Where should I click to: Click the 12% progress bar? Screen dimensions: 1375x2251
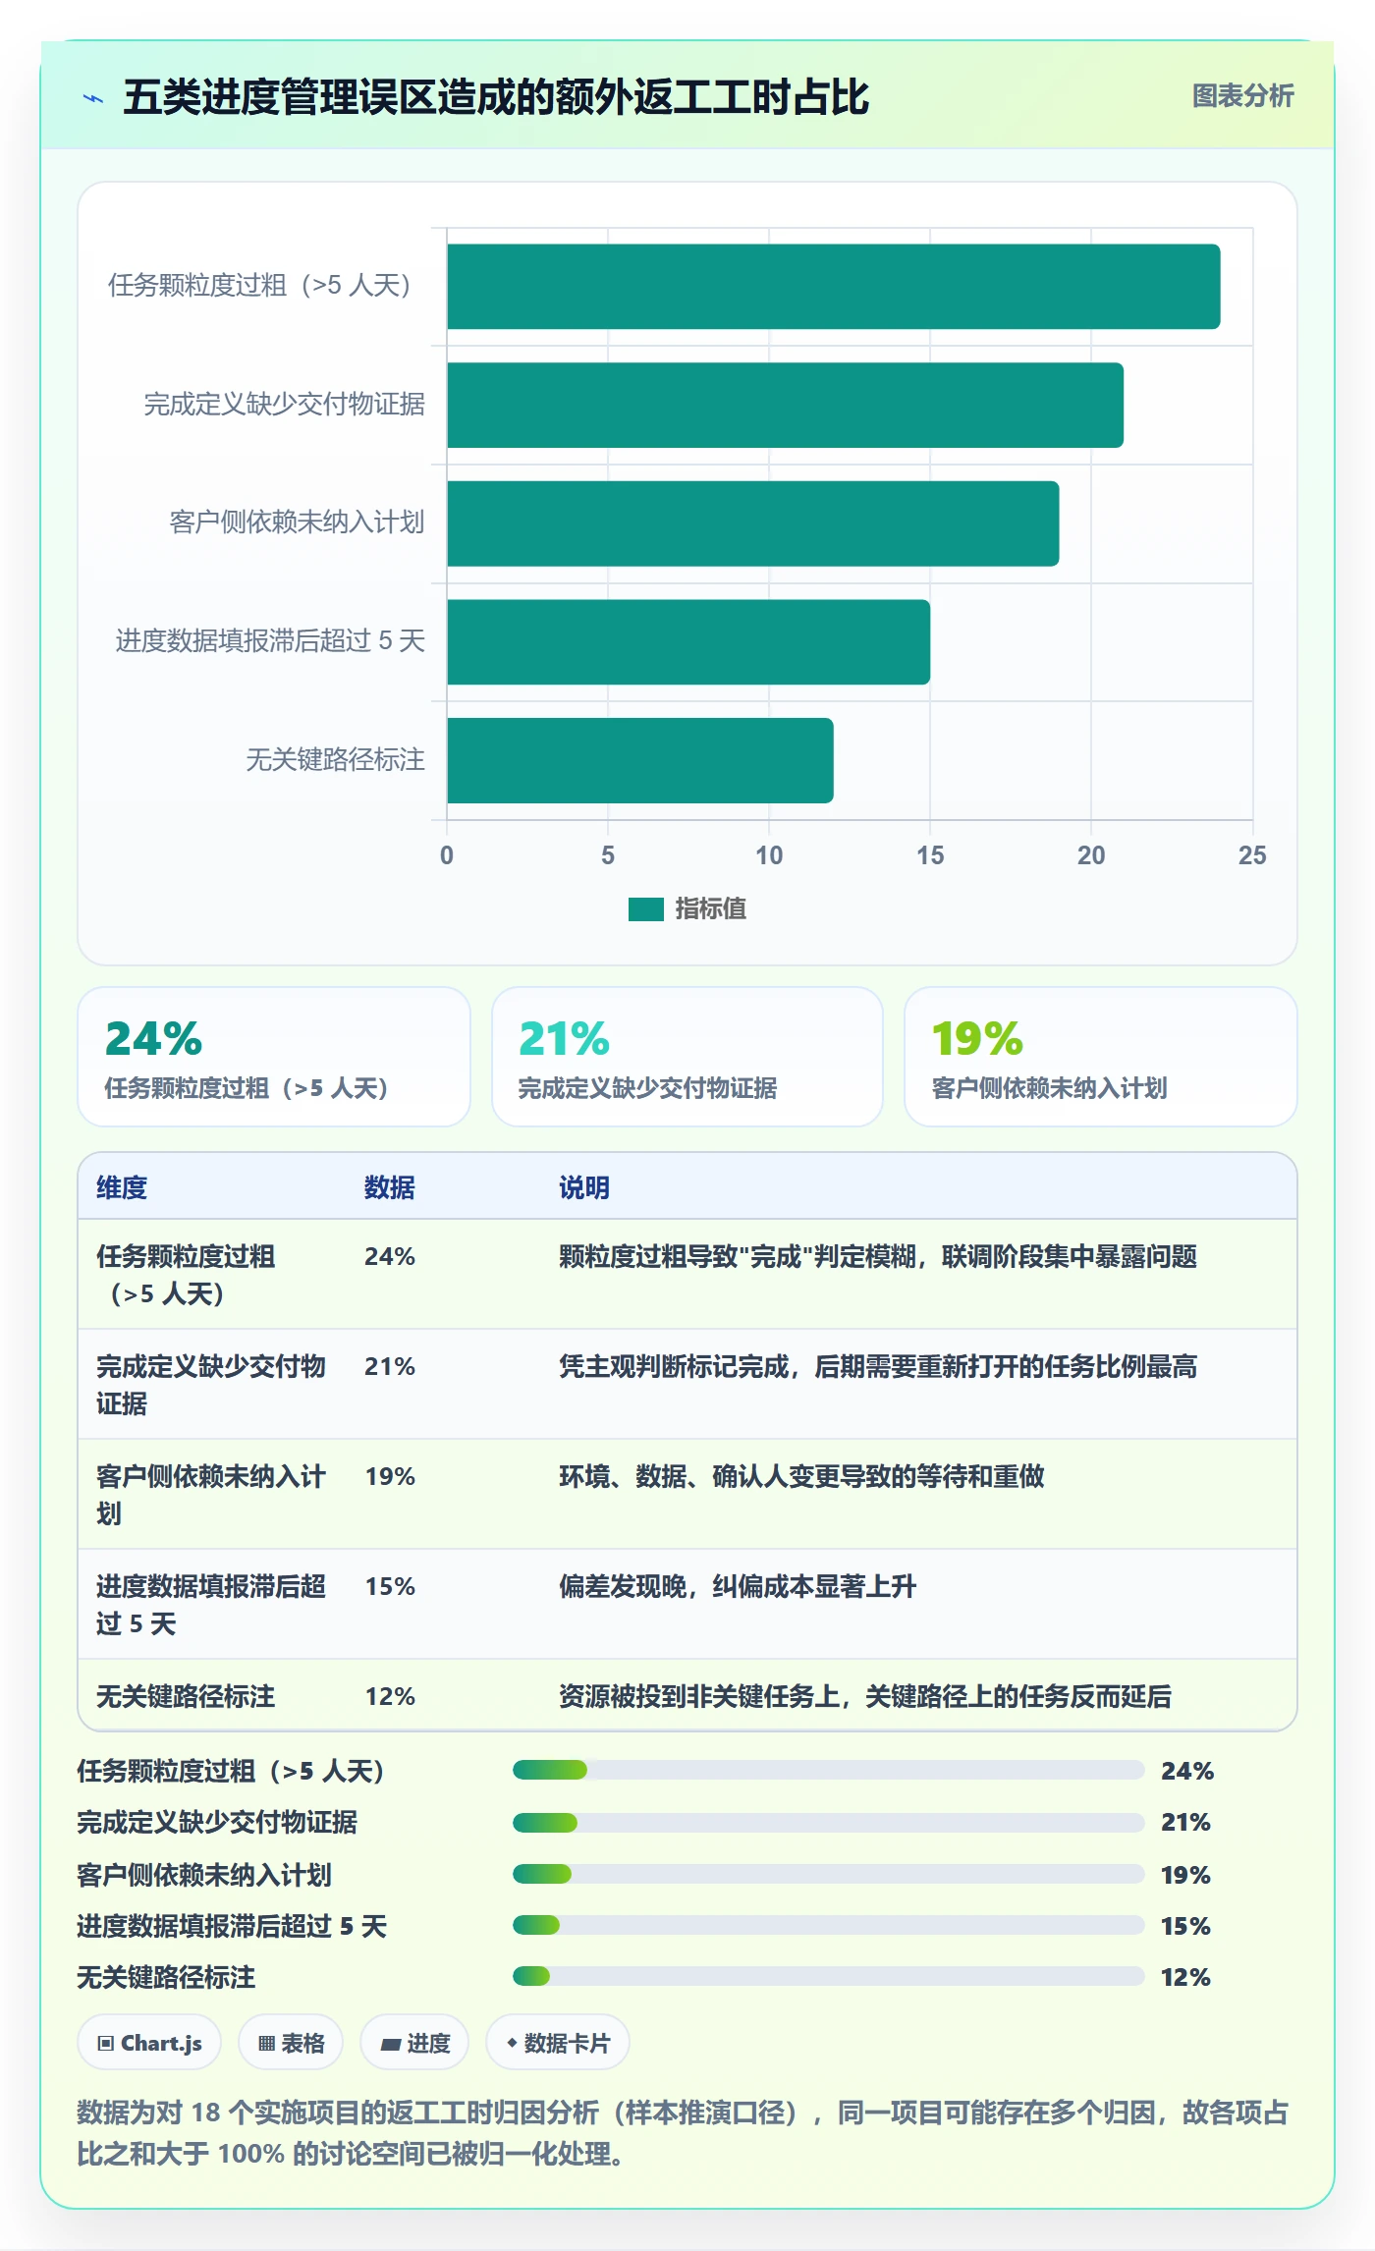pos(829,1976)
